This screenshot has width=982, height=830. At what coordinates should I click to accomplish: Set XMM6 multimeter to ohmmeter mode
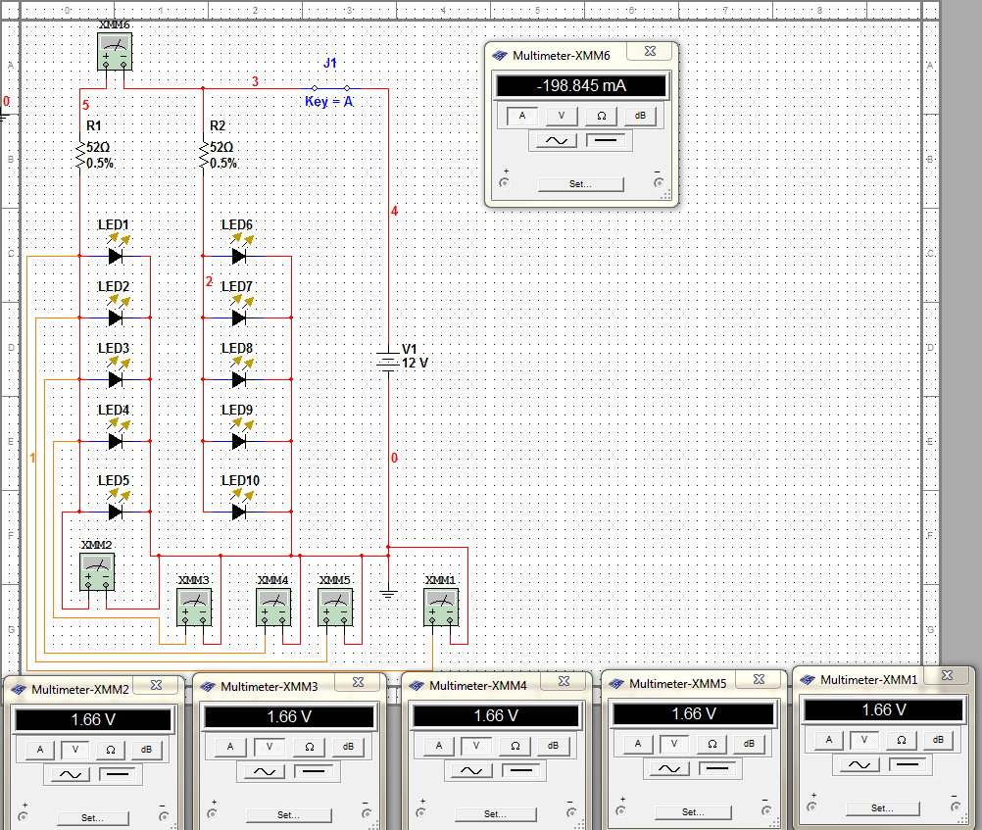[601, 116]
